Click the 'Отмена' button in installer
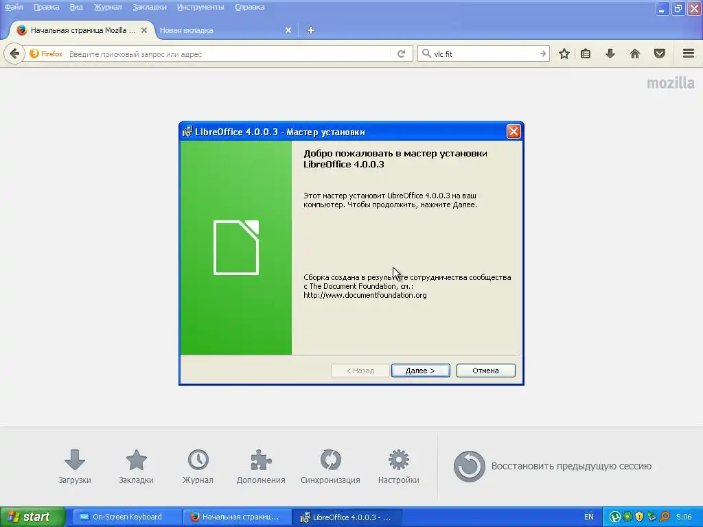 (485, 371)
